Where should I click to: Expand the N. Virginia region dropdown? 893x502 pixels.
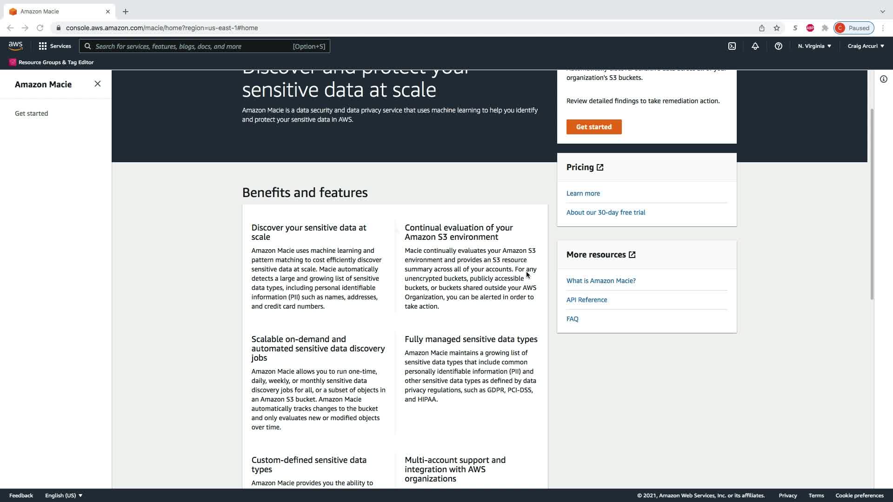814,46
